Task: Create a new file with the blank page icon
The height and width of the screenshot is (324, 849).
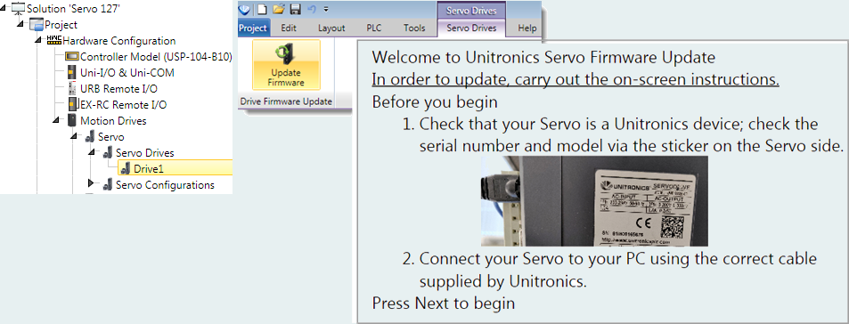Action: [262, 9]
